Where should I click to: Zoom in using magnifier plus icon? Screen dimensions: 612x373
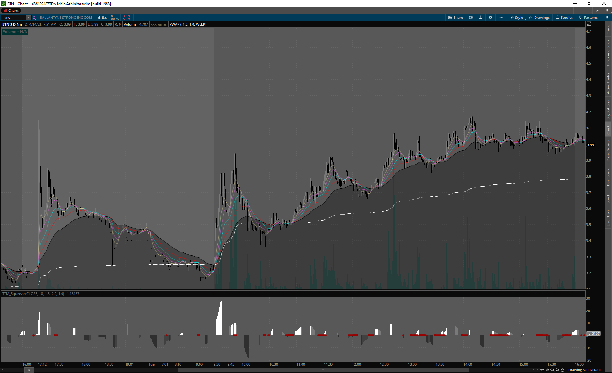552,370
